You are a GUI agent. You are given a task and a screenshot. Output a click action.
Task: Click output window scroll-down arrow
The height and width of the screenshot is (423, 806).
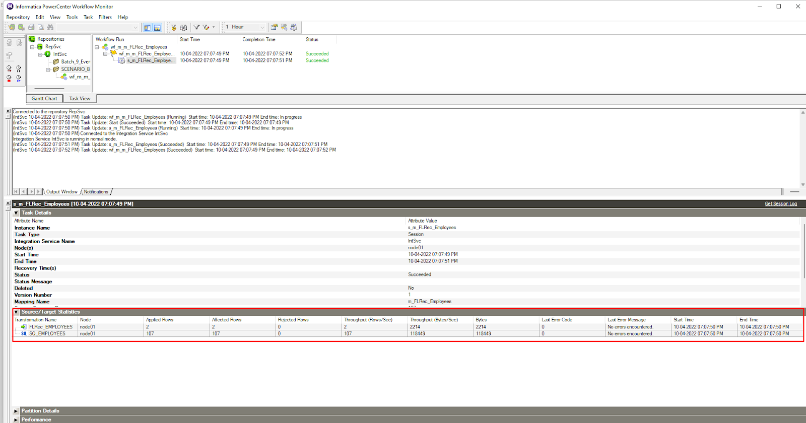[803, 185]
